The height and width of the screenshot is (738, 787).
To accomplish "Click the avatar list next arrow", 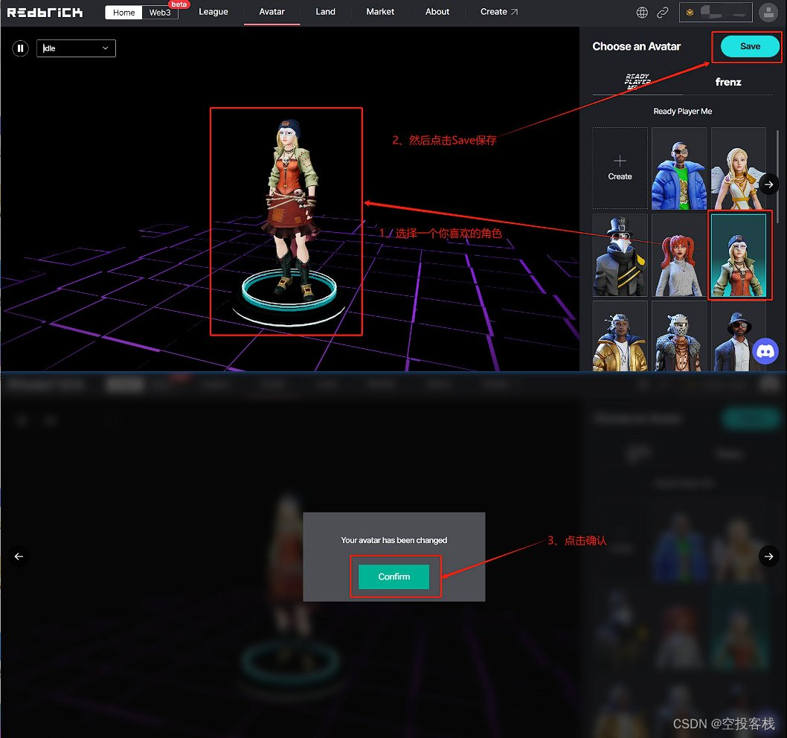I will point(768,184).
